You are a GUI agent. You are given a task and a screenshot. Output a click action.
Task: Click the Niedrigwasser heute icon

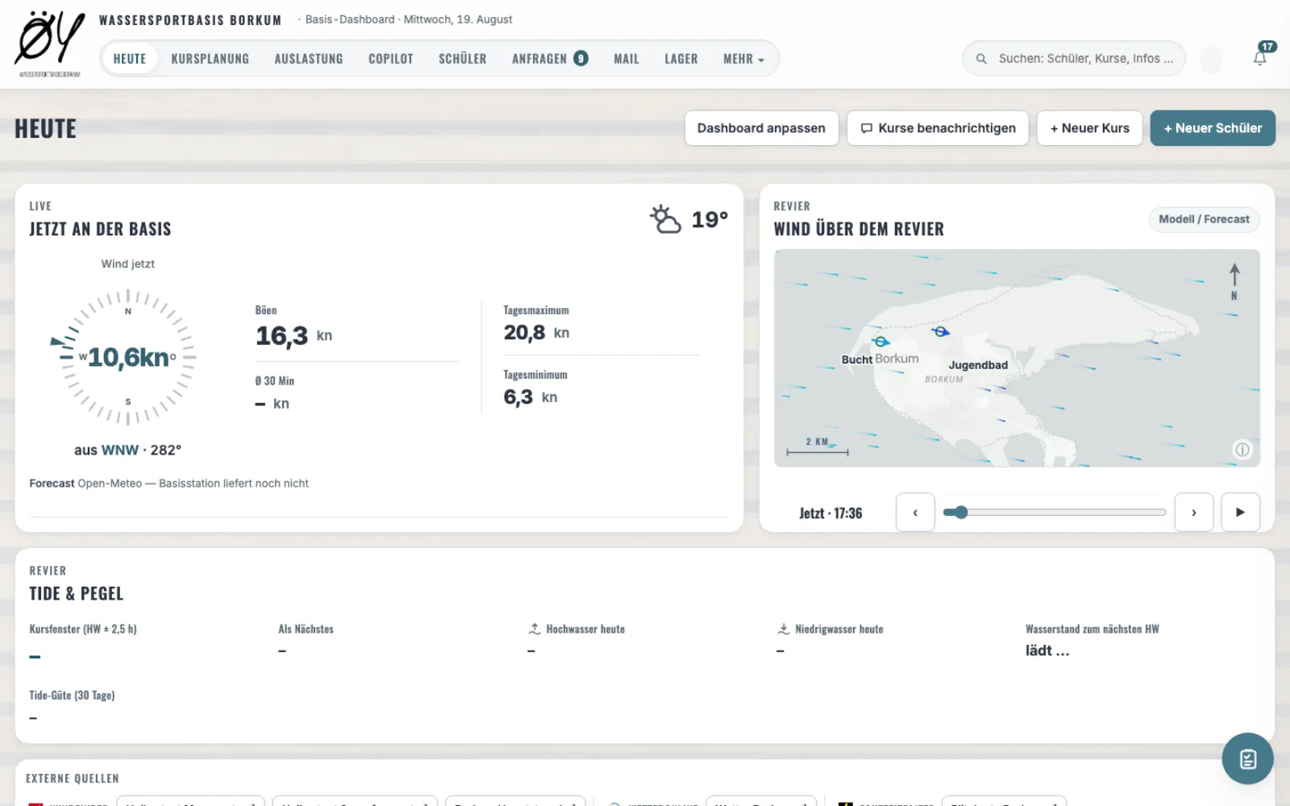tap(783, 629)
